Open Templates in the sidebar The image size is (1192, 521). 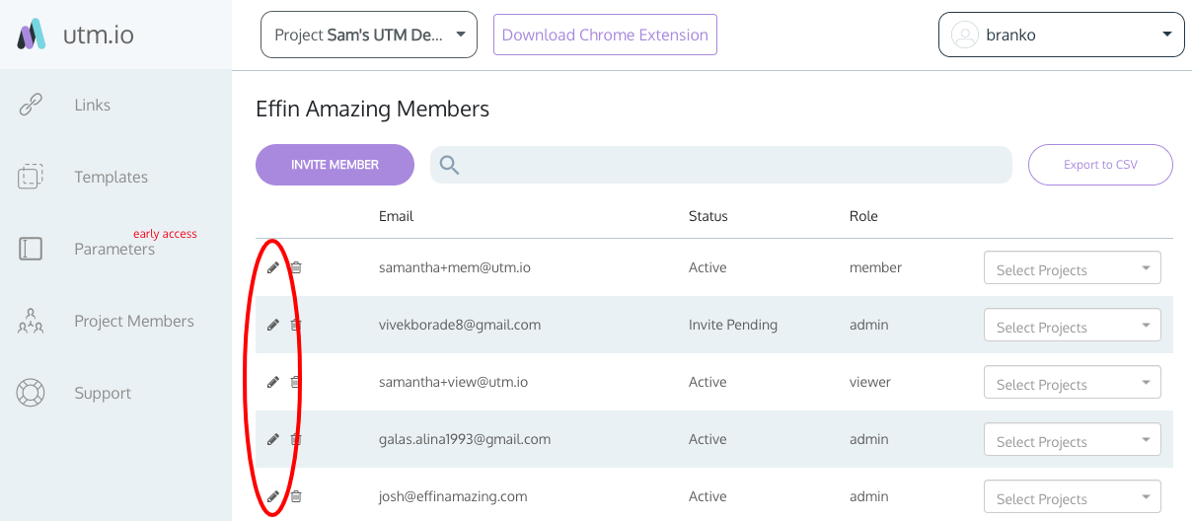[x=111, y=177]
